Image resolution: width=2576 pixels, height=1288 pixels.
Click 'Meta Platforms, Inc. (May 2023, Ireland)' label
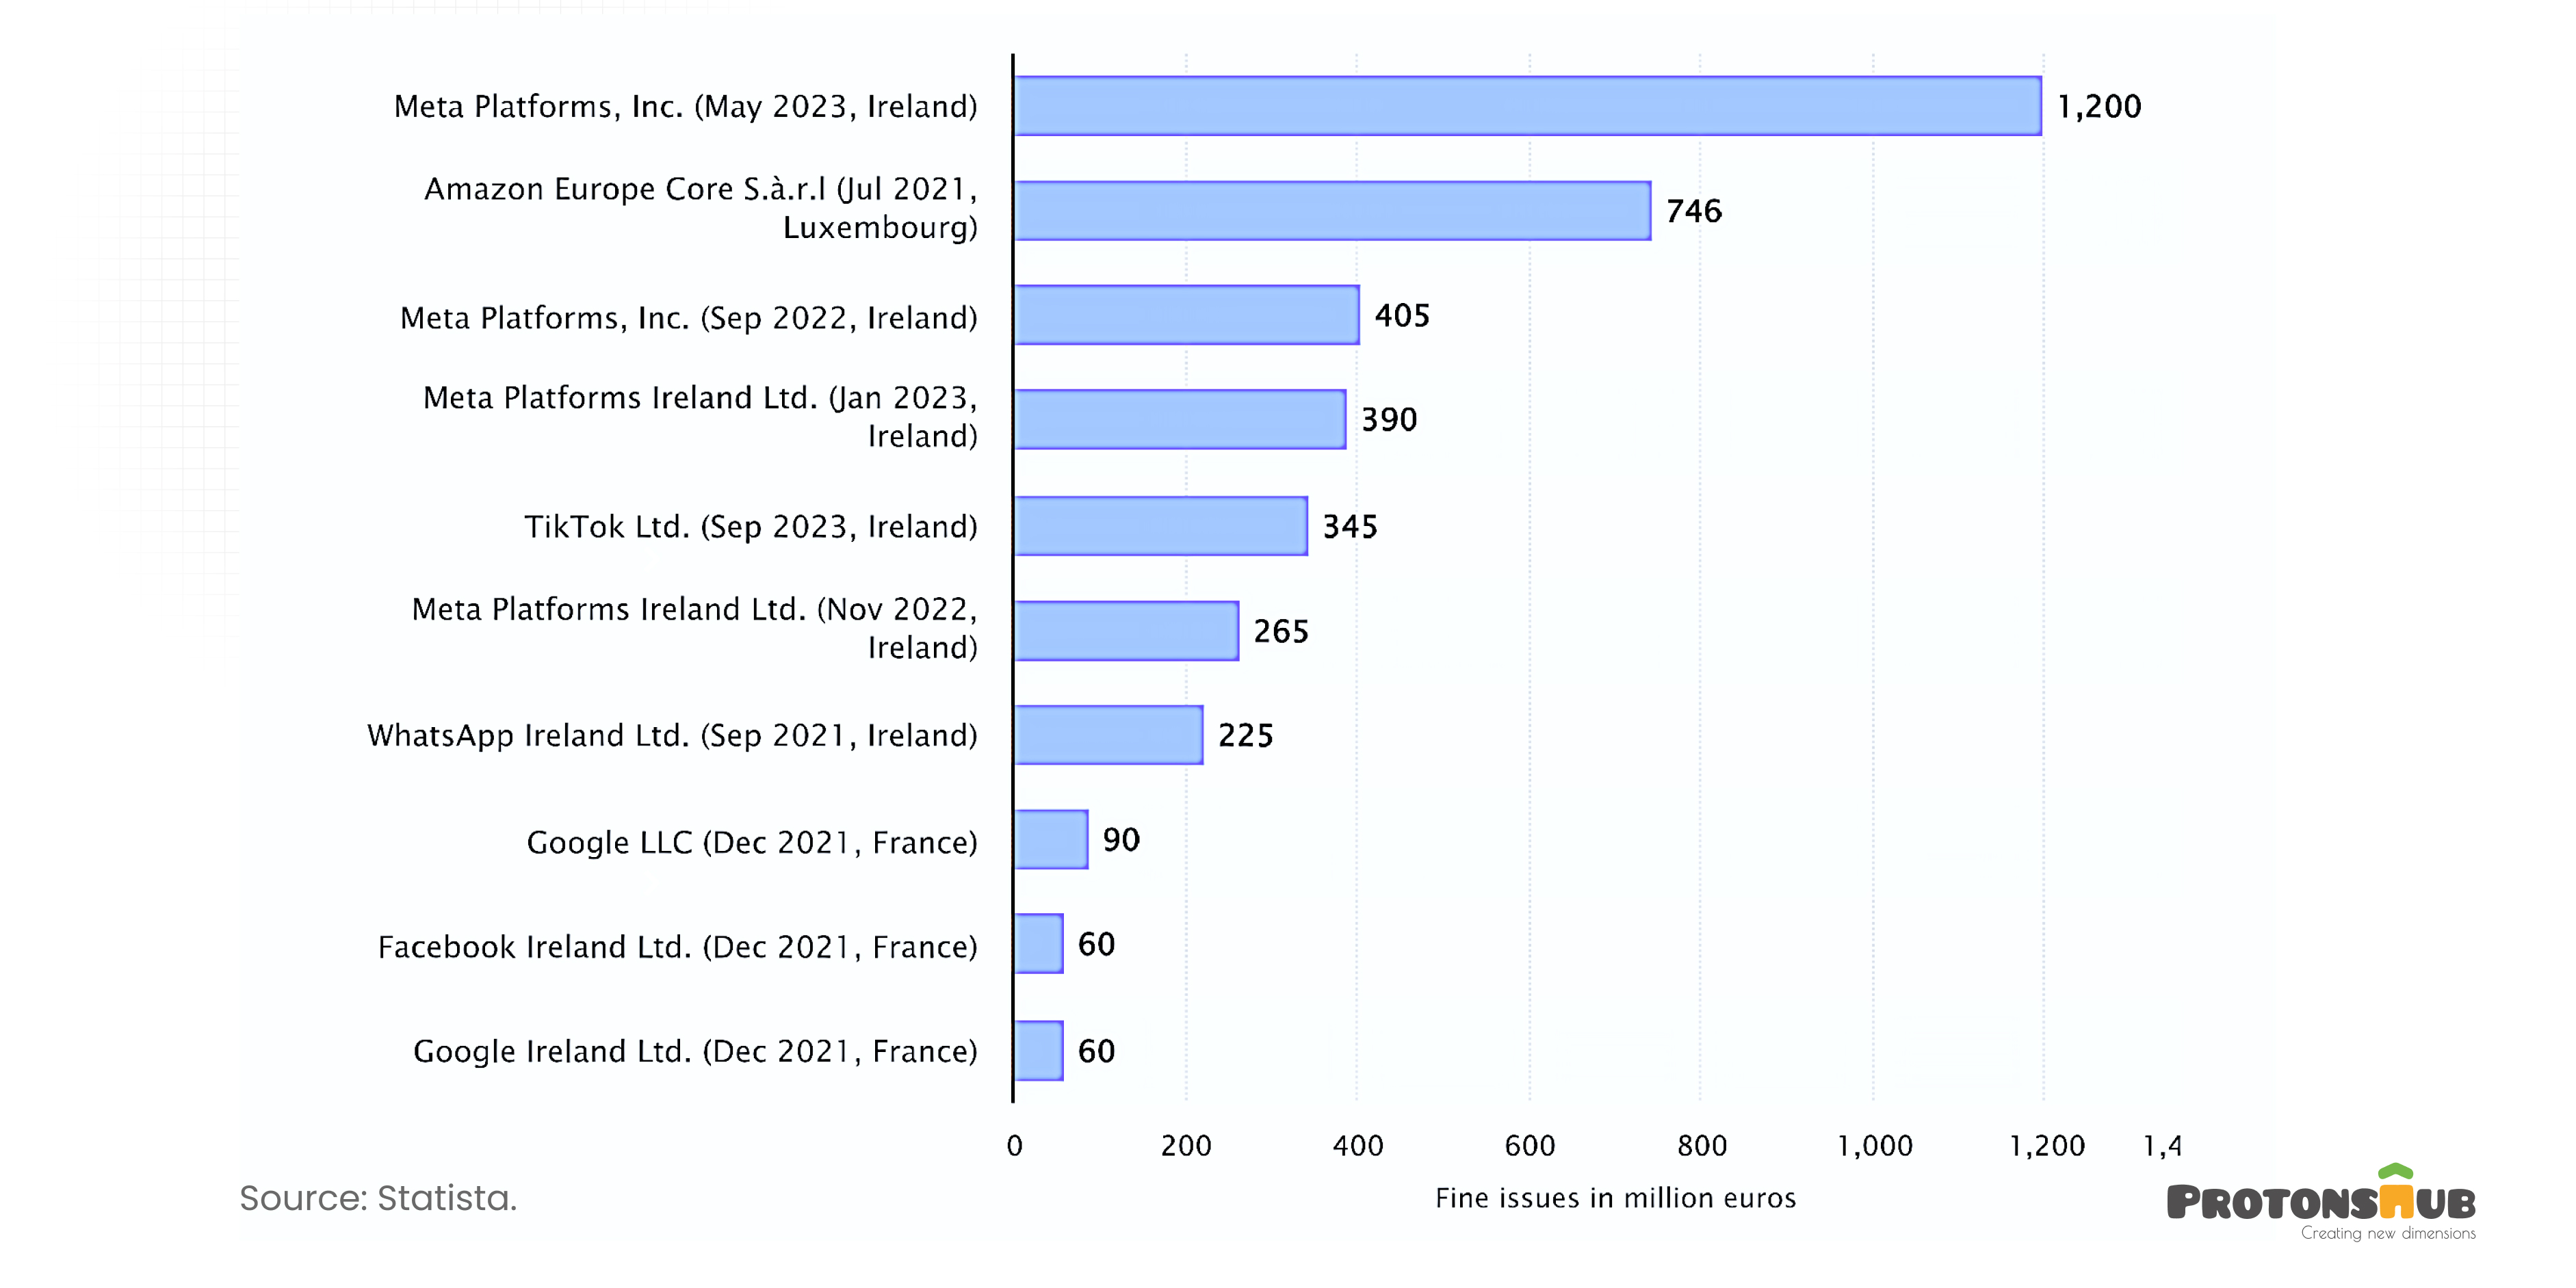click(686, 107)
